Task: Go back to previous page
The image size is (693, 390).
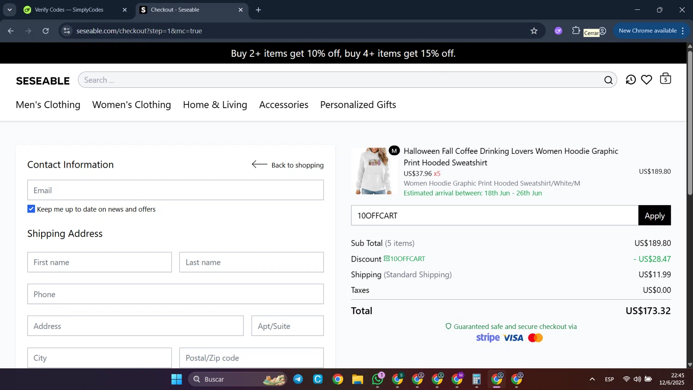Action: (11, 31)
